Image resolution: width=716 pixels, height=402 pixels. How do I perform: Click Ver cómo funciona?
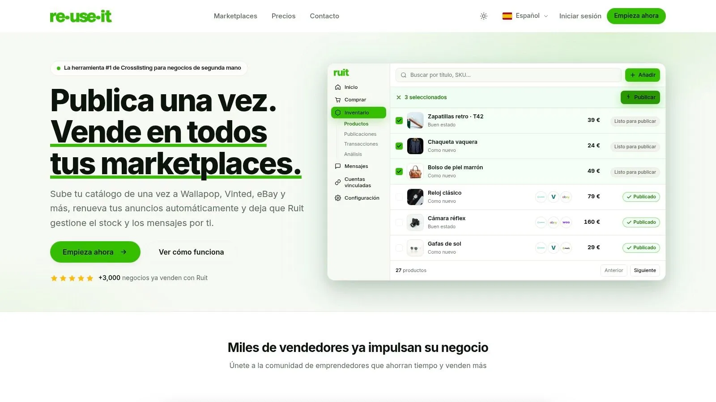[192, 252]
